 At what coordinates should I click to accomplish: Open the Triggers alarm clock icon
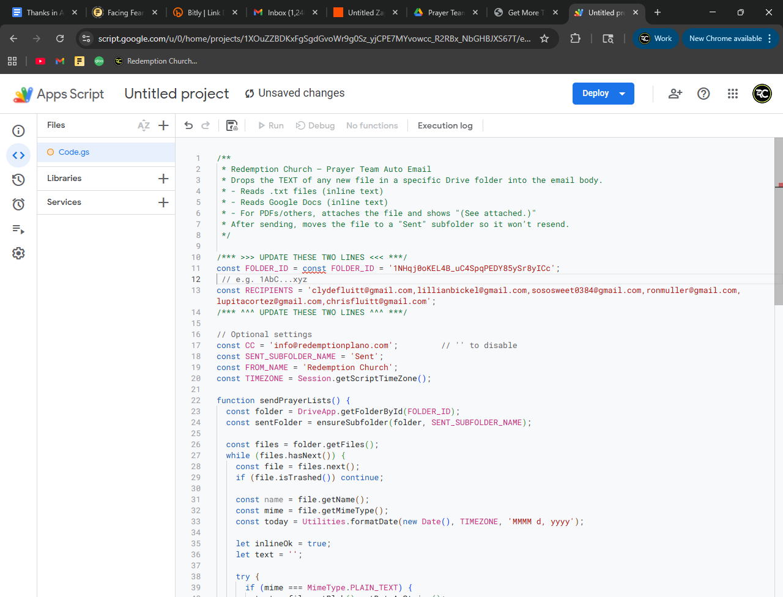click(18, 204)
